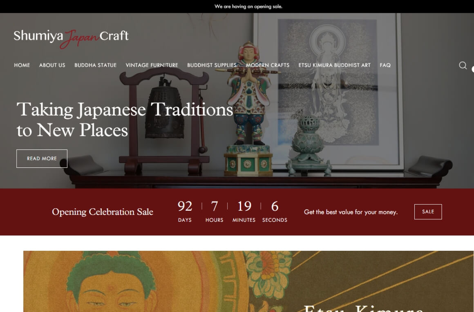
Task: Open Vintage Furniture category
Action: coord(152,65)
